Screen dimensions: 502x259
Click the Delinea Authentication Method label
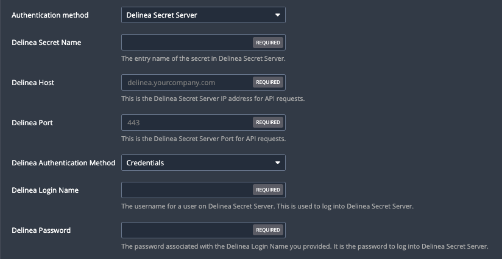(x=63, y=163)
